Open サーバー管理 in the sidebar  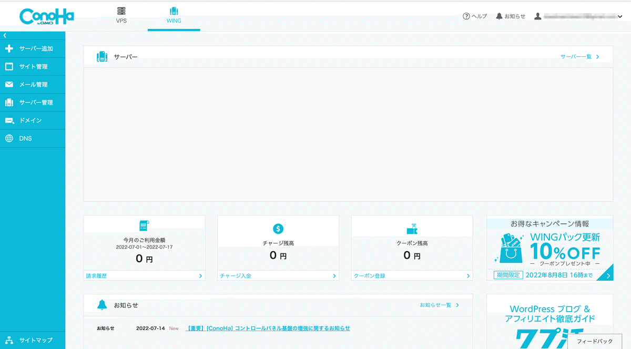click(x=33, y=102)
